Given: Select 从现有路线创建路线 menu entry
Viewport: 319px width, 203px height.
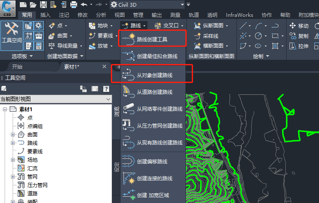Looking at the screenshot, I should (x=153, y=143).
